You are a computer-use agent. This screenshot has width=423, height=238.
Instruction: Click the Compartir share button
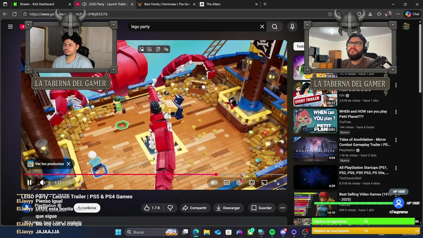click(195, 208)
